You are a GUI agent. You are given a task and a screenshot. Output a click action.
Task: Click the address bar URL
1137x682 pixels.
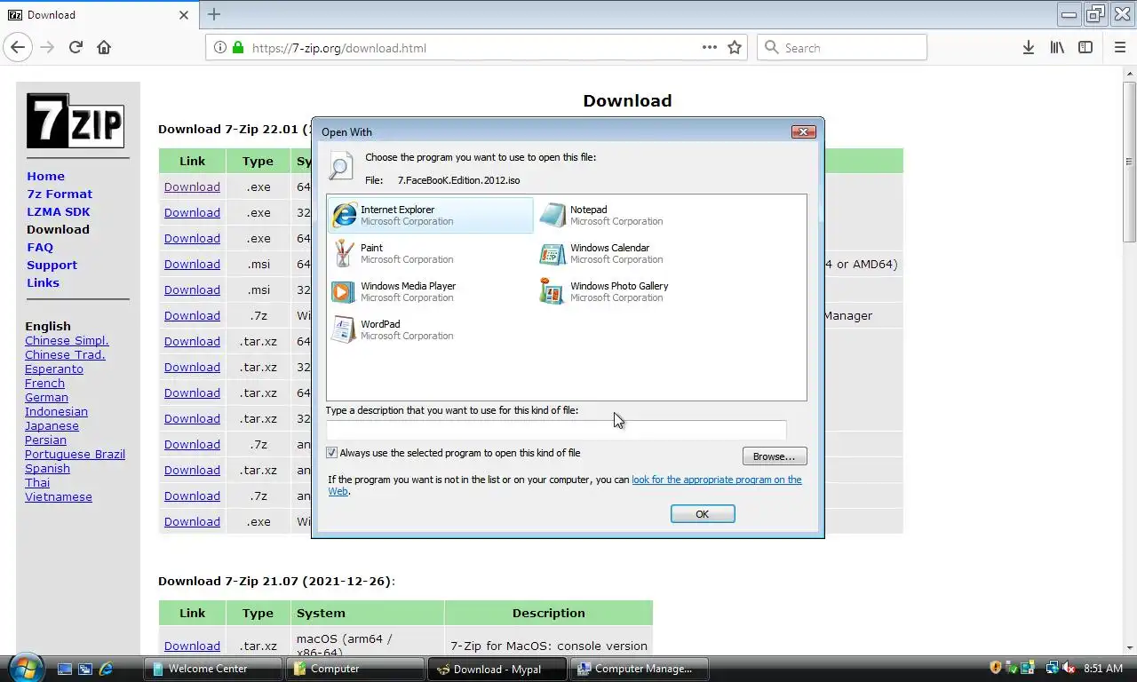(339, 48)
